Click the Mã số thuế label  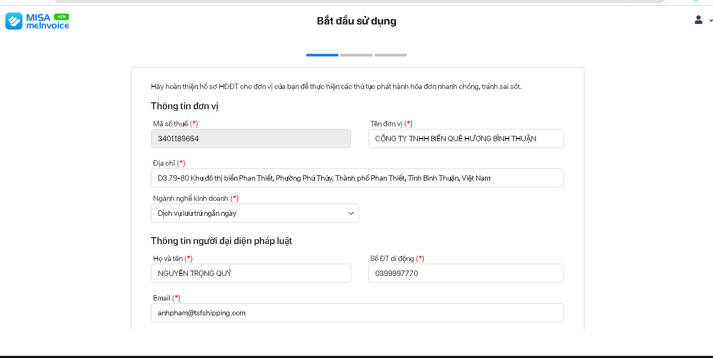point(176,124)
